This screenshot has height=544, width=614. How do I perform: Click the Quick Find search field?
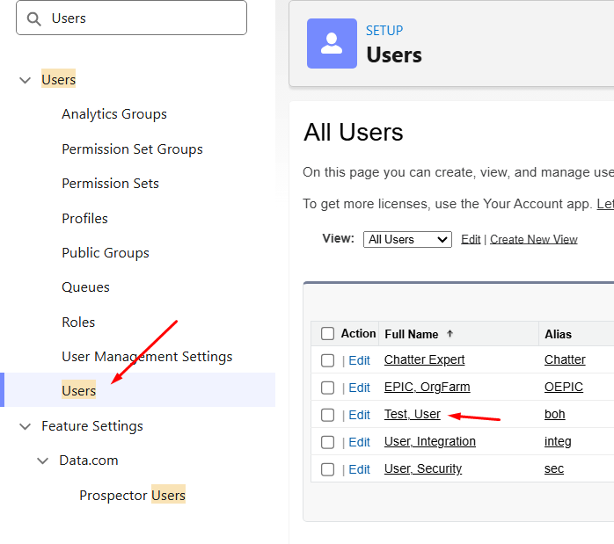[x=141, y=18]
